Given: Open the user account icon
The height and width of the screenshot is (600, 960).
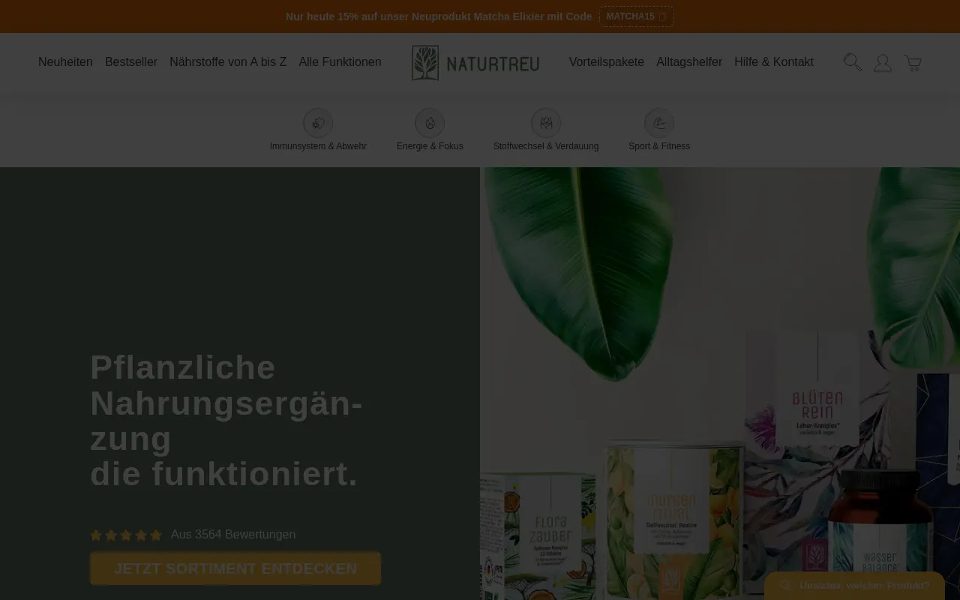Looking at the screenshot, I should (x=883, y=63).
